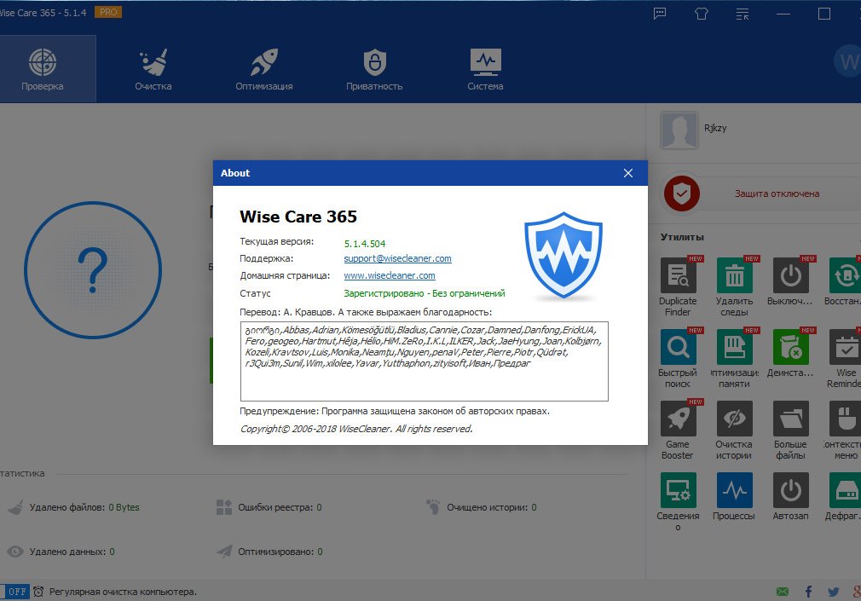This screenshot has height=601, width=861.
Task: Open the main menu icon in title bar
Action: [743, 14]
